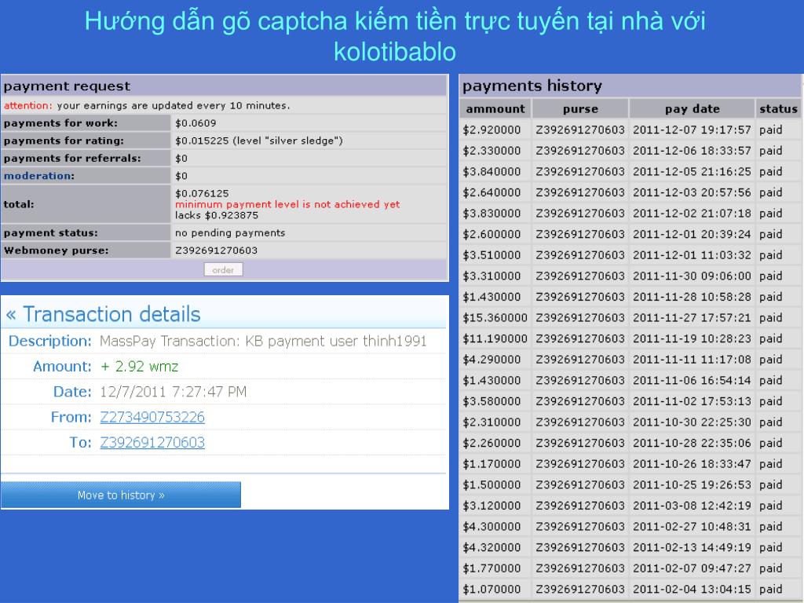Viewport: 804px width, 603px height.
Task: Select the $3.120000 payment amount
Action: (492, 506)
